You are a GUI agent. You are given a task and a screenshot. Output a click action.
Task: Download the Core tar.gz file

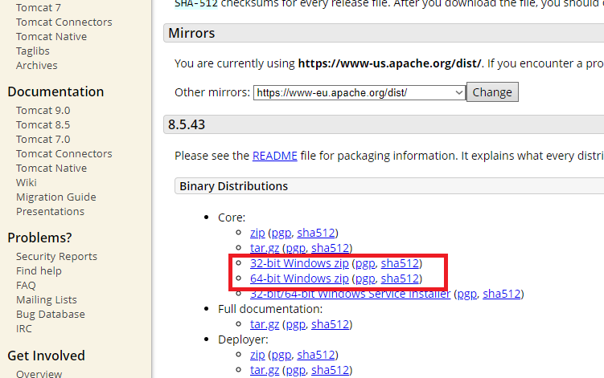click(x=265, y=249)
